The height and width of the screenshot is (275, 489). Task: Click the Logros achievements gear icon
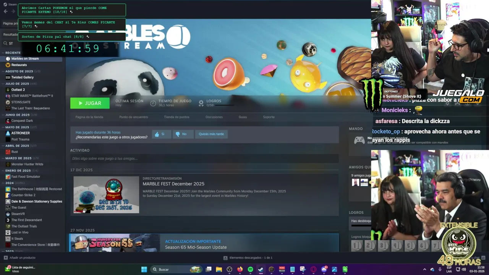201,103
